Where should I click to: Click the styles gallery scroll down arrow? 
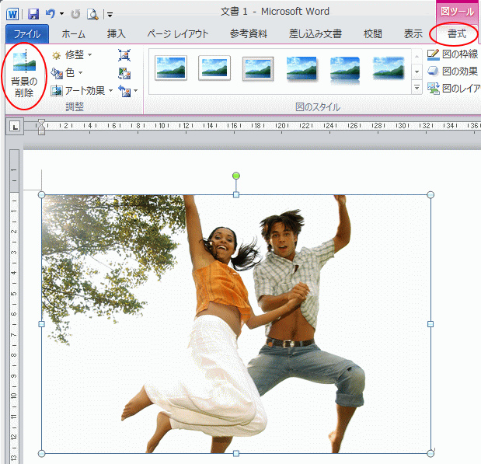[417, 72]
